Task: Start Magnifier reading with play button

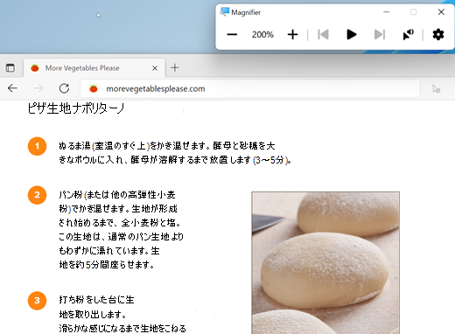Action: coord(352,35)
